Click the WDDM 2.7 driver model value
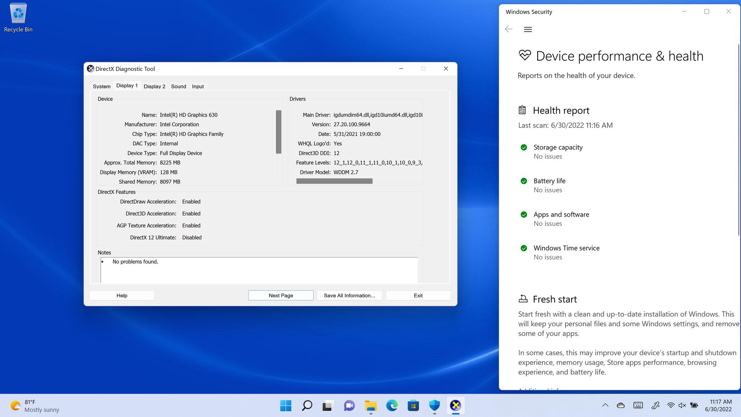 pos(346,173)
